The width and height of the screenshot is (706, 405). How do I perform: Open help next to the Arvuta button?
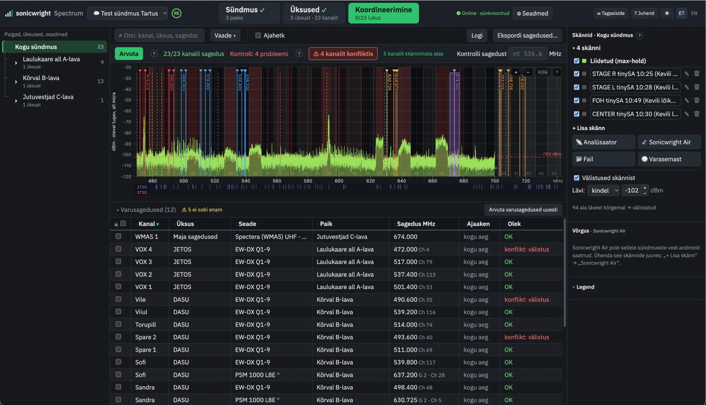154,54
